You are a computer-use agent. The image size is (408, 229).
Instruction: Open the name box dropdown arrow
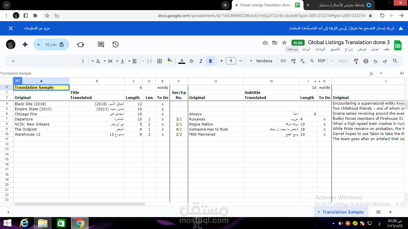pos(381,73)
